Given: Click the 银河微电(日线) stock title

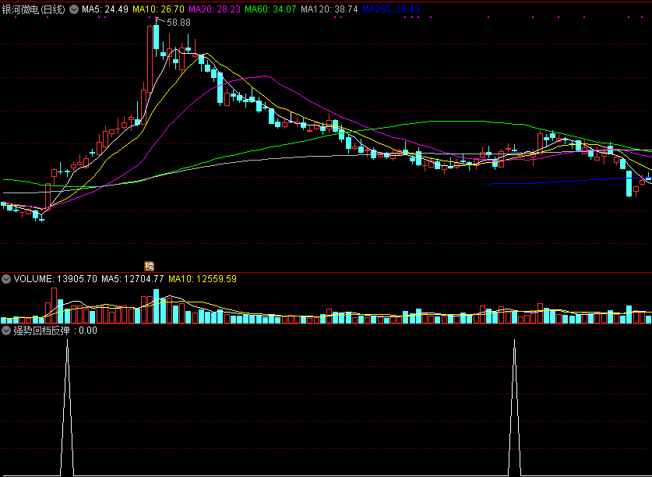Looking at the screenshot, I should point(33,9).
